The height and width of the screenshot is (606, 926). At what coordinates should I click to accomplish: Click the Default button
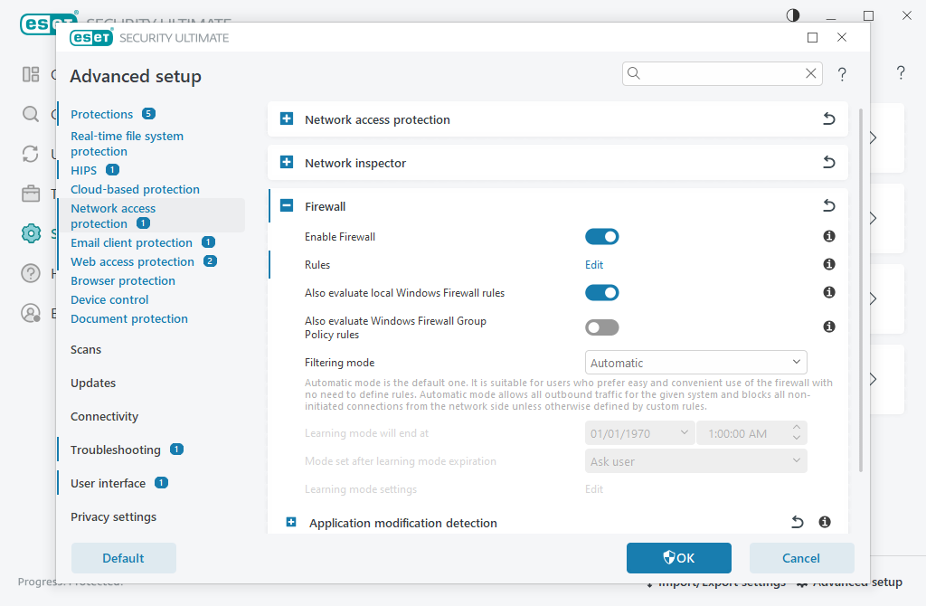(x=123, y=558)
